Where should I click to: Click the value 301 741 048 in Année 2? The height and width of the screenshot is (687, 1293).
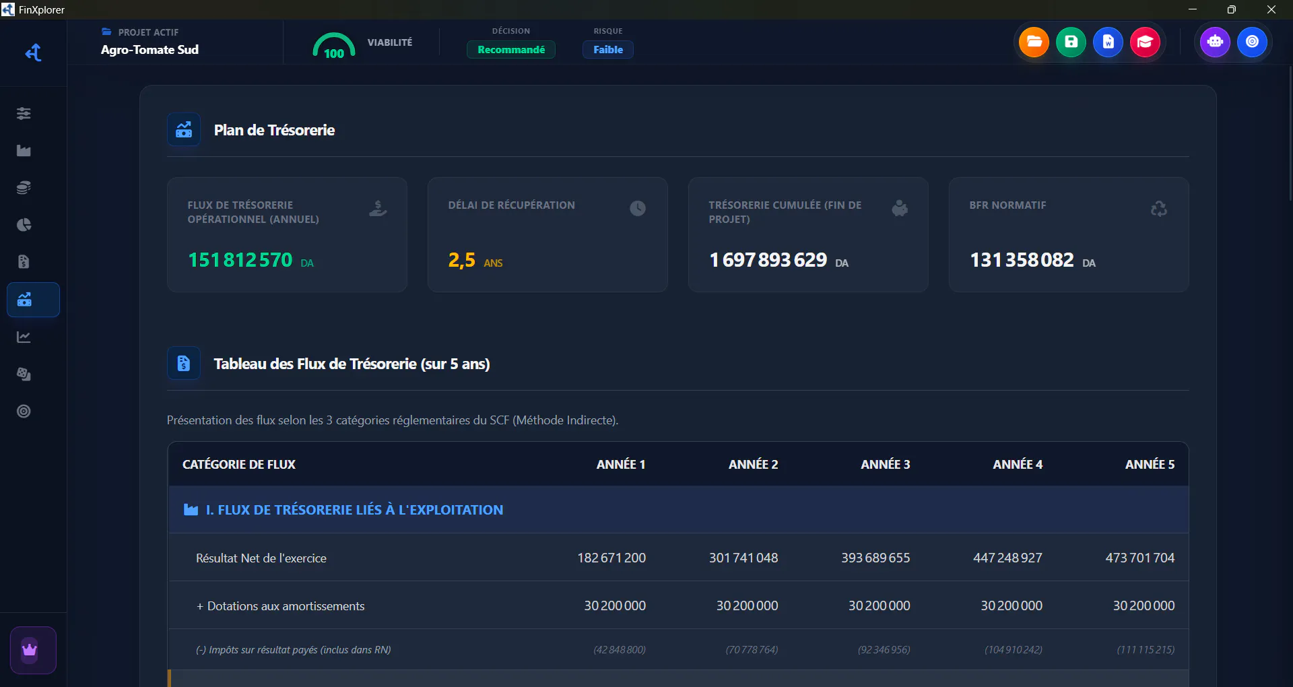click(743, 558)
